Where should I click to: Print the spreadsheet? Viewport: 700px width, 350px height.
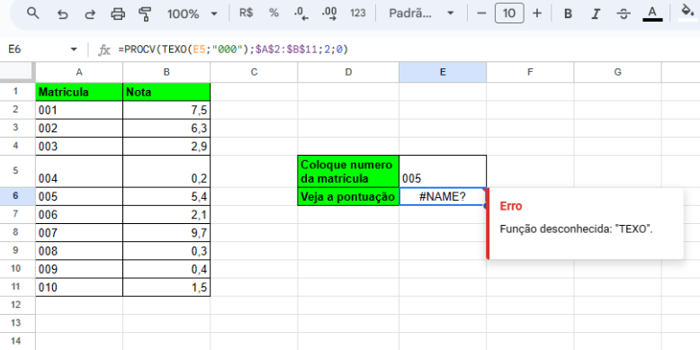[x=118, y=14]
